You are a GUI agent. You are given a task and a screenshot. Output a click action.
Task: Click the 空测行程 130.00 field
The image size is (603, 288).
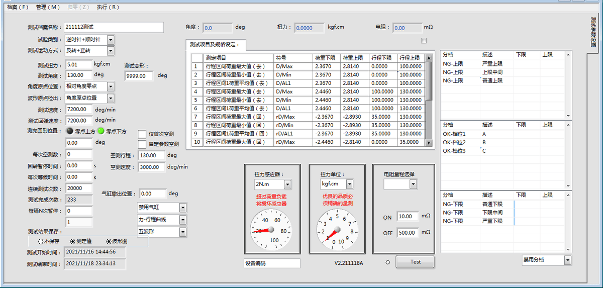point(151,156)
